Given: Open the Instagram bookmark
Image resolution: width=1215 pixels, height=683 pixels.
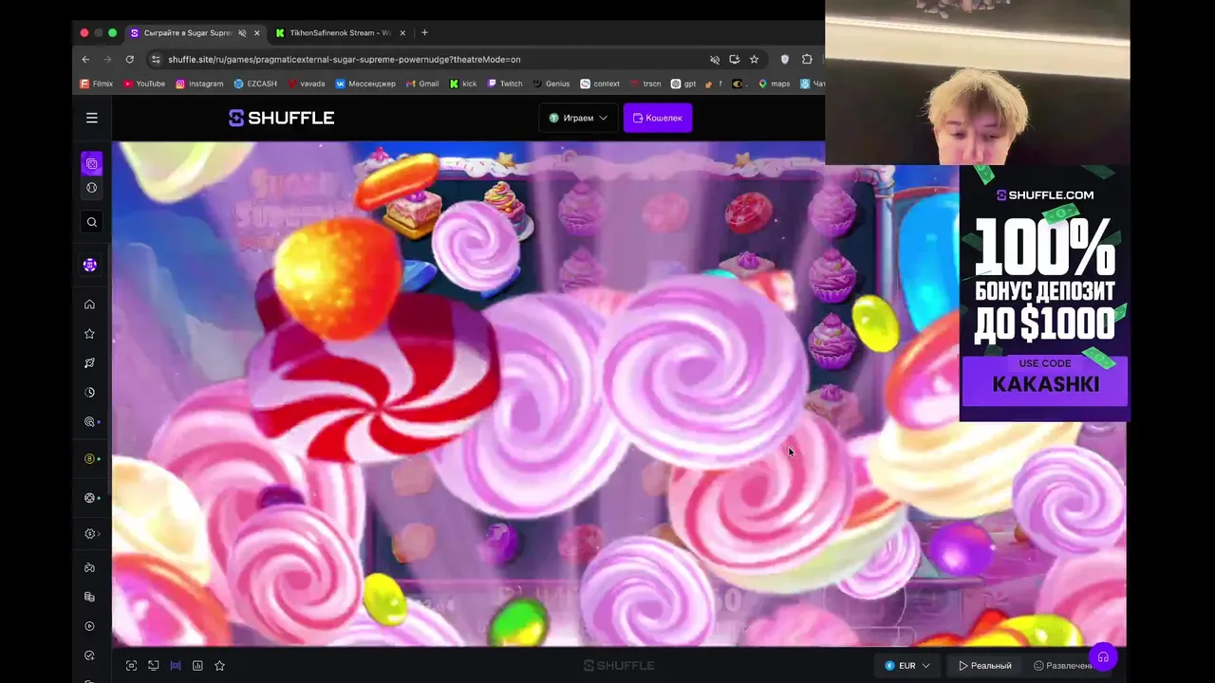Looking at the screenshot, I should [199, 83].
